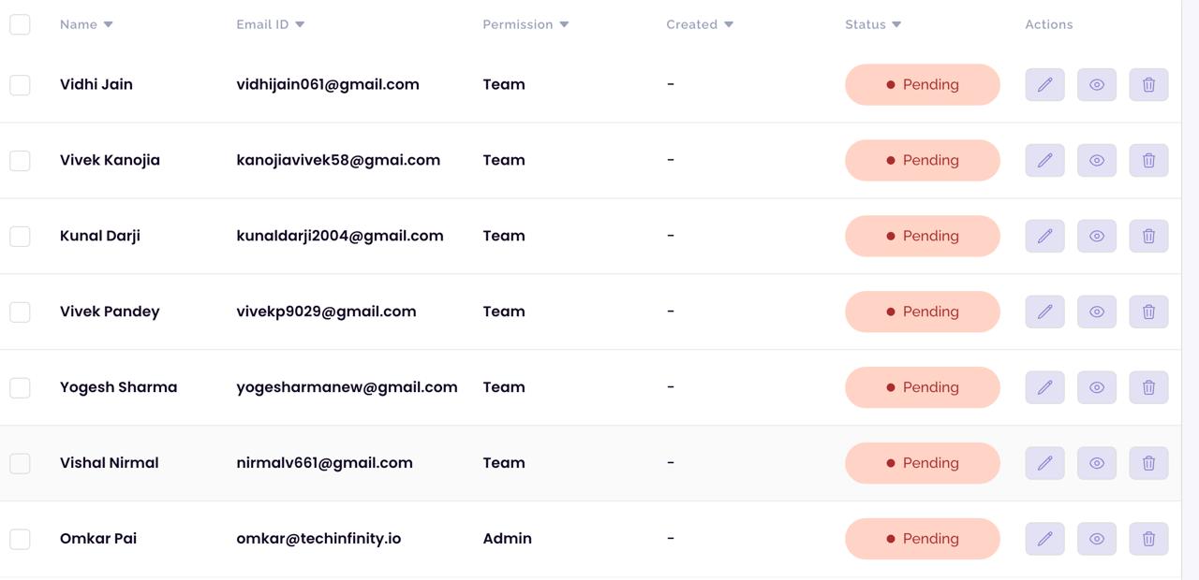Open the Email ID column sort dropdown
Image resolution: width=1199 pixels, height=580 pixels.
point(300,24)
